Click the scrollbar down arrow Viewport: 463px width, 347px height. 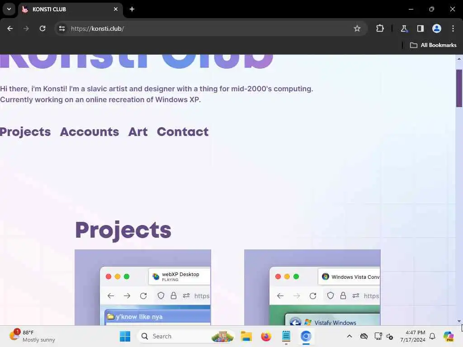pos(459,321)
